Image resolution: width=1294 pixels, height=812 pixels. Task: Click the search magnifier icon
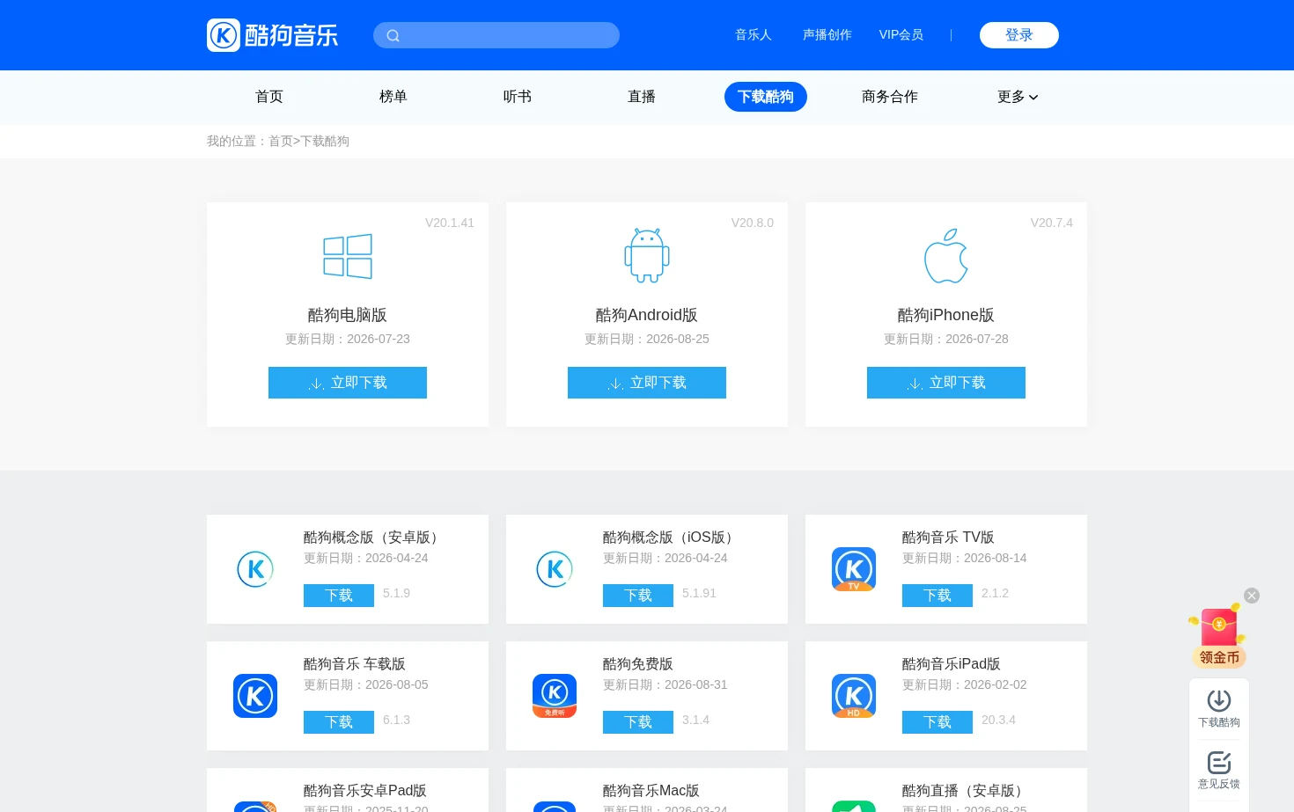[393, 36]
